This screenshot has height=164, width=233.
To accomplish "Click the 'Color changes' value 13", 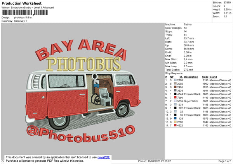I will coord(185,28).
